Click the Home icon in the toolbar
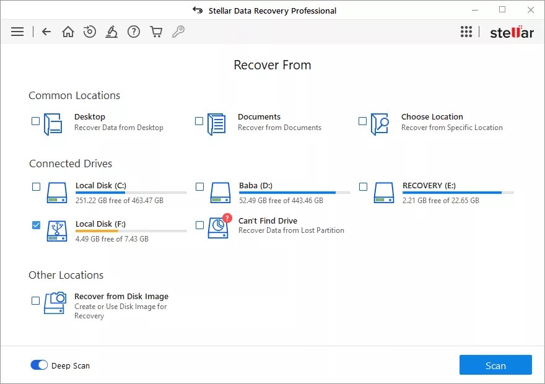The image size is (545, 384). (68, 31)
